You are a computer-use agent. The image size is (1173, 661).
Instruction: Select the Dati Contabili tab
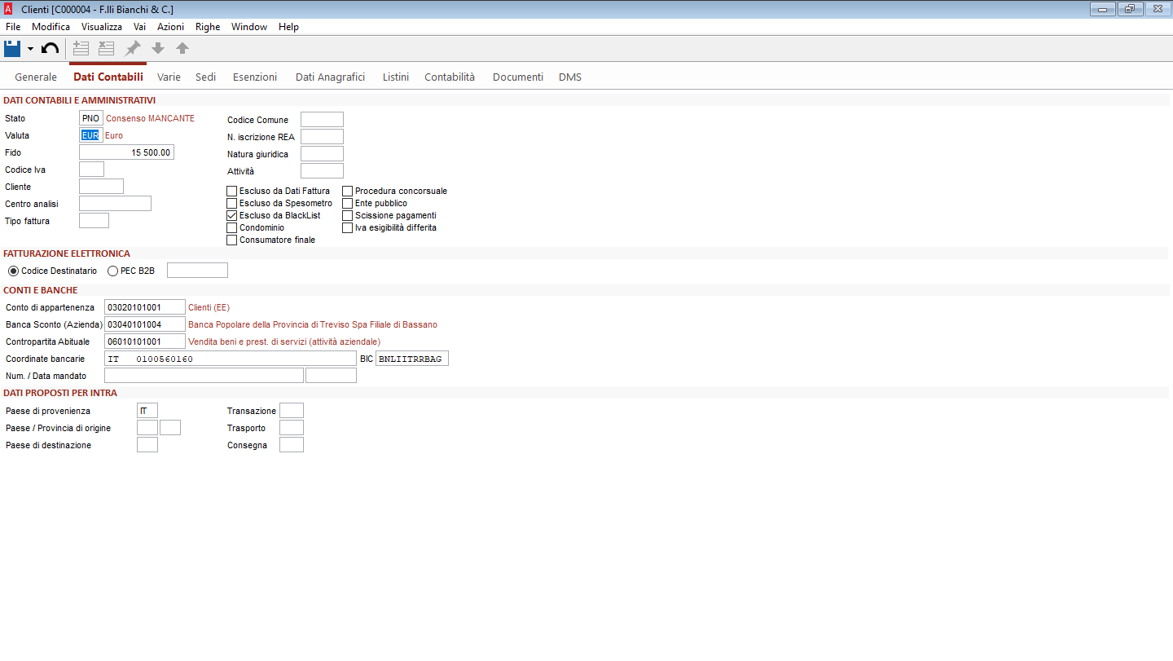pos(108,77)
